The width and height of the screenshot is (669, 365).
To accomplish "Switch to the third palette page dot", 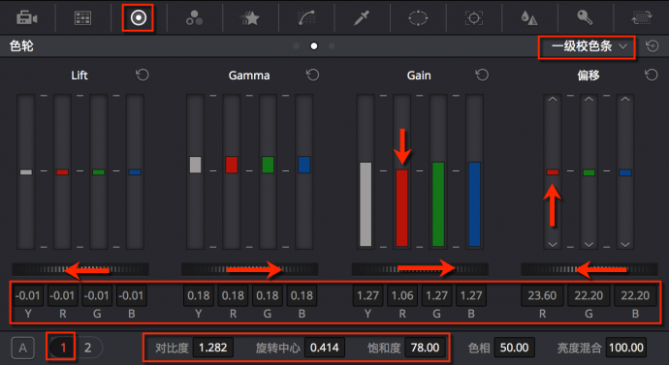I will pyautogui.click(x=332, y=46).
